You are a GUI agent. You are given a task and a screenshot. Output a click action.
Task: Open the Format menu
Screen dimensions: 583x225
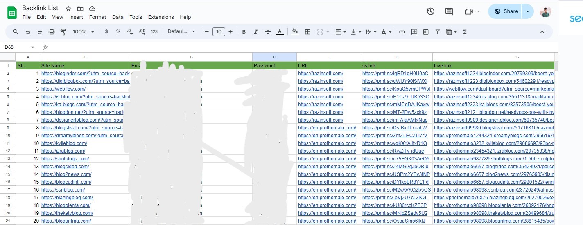97,17
